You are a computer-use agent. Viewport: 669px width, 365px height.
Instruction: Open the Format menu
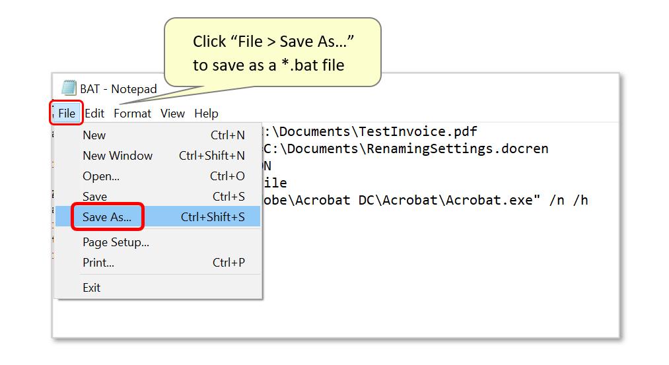click(132, 114)
